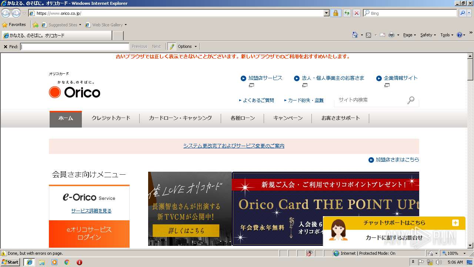Open the Tools menu dropdown
Screen dimensions: 474x267
pyautogui.click(x=447, y=35)
